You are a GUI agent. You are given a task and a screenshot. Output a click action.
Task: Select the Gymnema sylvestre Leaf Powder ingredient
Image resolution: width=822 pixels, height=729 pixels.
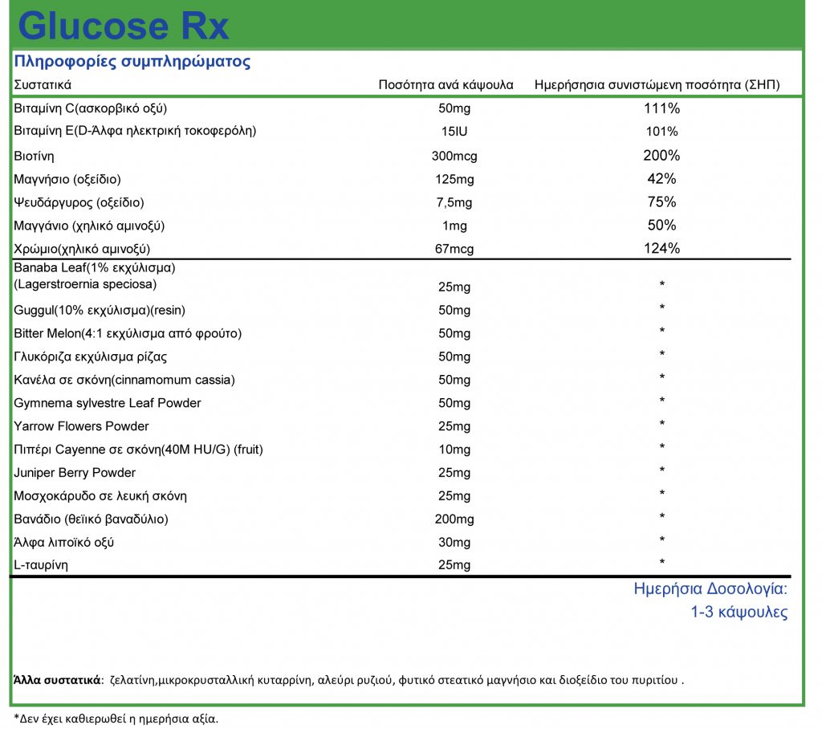pos(108,403)
